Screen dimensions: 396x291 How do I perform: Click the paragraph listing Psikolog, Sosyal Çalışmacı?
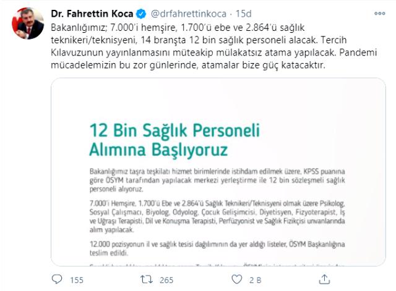pyautogui.click(x=217, y=216)
